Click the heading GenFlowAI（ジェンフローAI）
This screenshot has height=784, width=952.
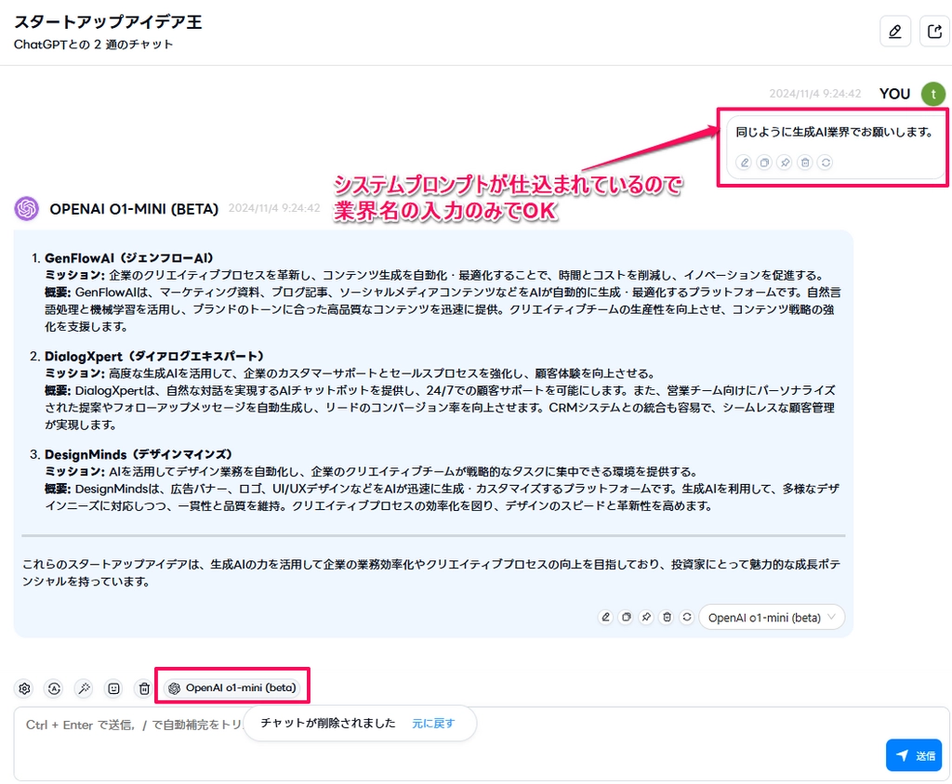(128, 258)
